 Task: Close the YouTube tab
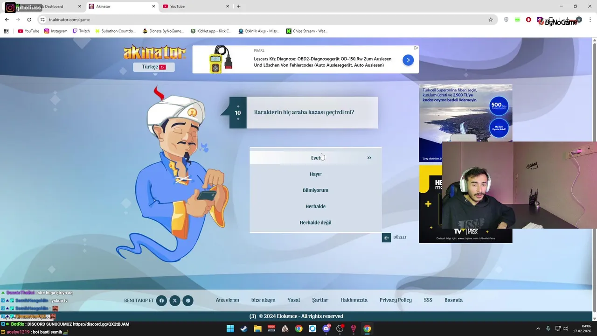click(x=228, y=7)
